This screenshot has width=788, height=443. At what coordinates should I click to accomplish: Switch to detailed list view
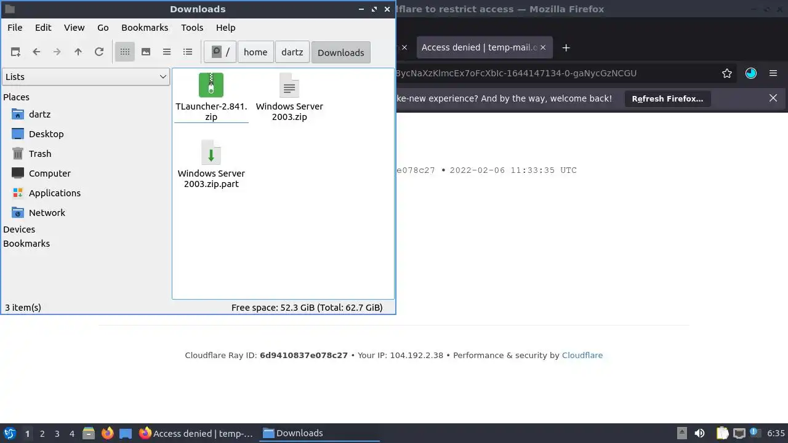(188, 52)
